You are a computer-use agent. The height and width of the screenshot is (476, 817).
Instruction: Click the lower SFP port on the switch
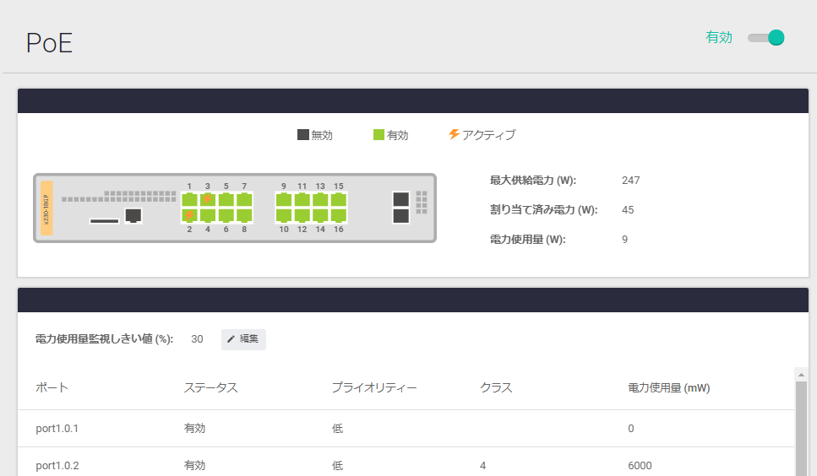pos(401,216)
